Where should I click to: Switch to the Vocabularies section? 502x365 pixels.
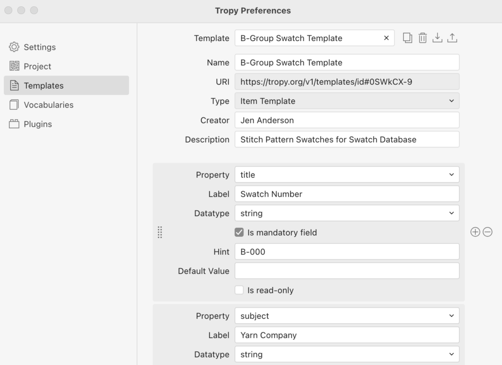pos(49,105)
